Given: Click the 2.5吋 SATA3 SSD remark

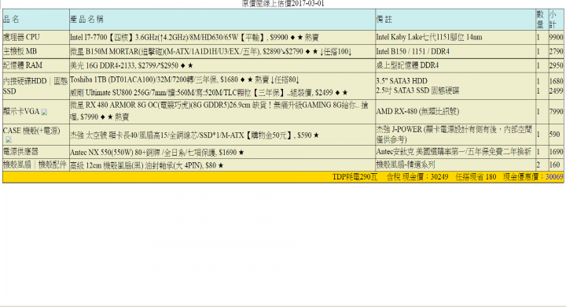Looking at the screenshot, I should (417, 91).
